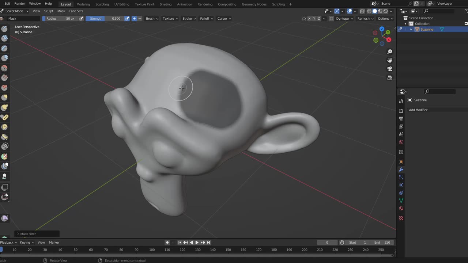The image size is (468, 263).
Task: Click the pan view hand icon
Action: point(390,60)
